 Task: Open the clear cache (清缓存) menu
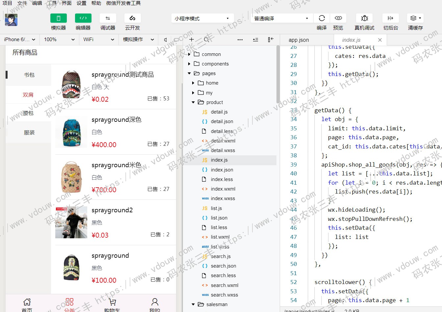(x=415, y=18)
